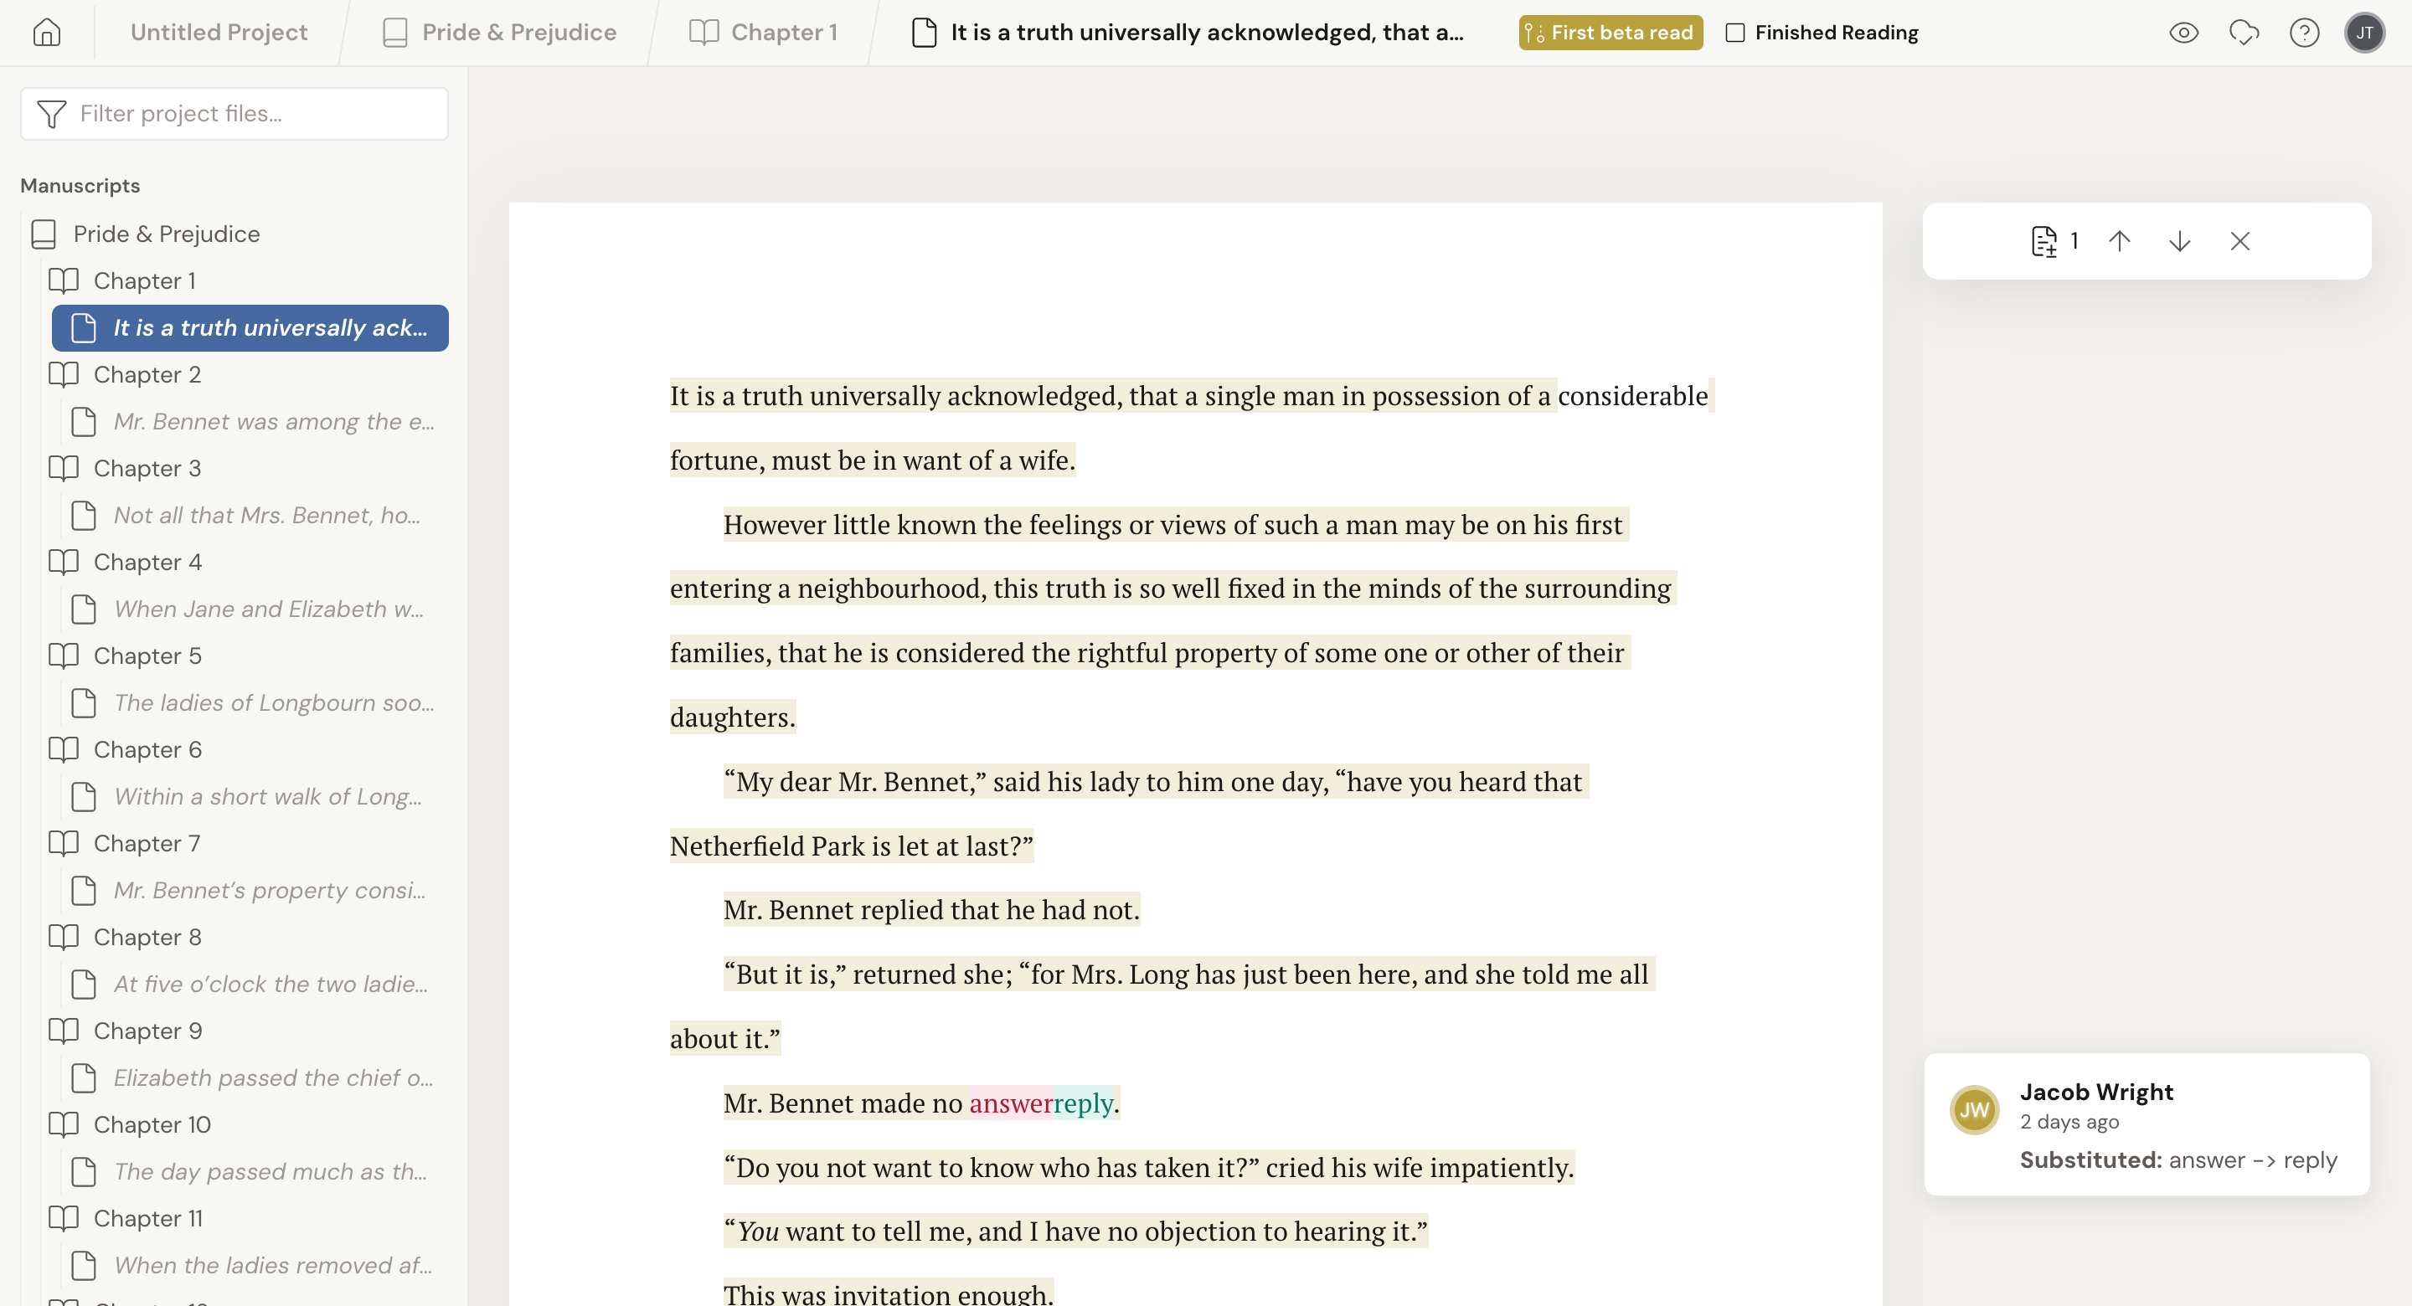
Task: Click the line 'Netherfield Park is let at last?'
Action: [851, 846]
